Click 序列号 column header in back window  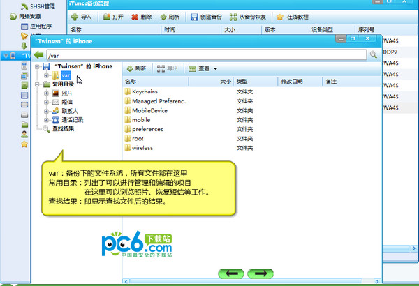(x=366, y=29)
